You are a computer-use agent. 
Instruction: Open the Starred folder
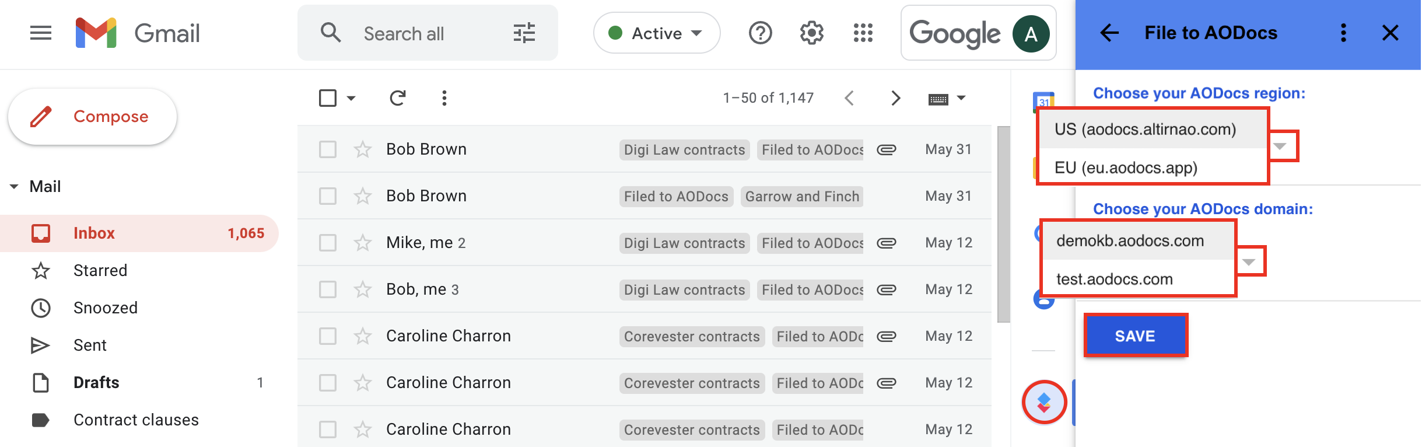point(139,271)
